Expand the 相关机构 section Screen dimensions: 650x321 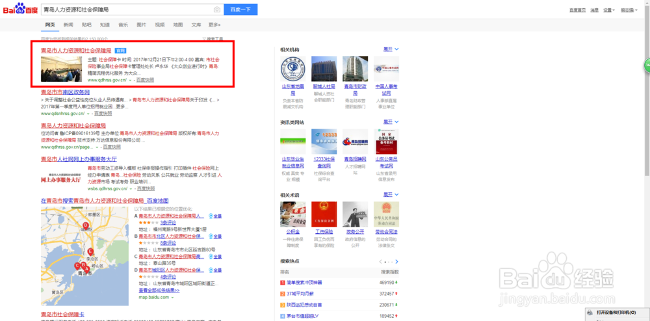point(391,49)
